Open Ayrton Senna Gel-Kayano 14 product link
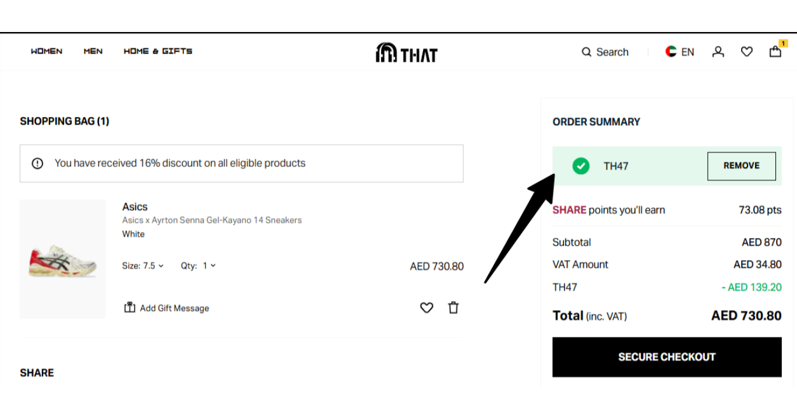The height and width of the screenshot is (419, 797). [212, 220]
